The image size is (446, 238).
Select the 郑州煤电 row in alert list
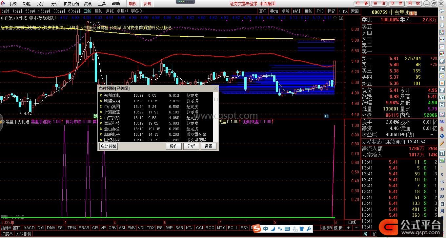click(x=156, y=95)
